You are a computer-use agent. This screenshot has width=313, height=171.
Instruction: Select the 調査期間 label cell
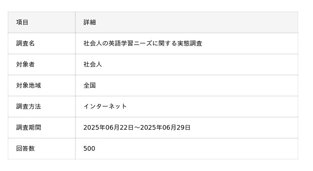pos(41,128)
